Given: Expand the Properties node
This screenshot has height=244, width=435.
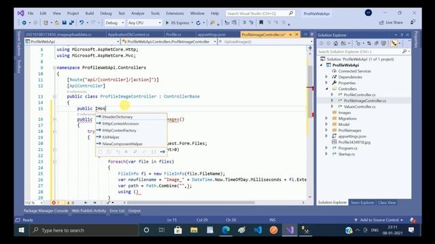Looking at the screenshot, I should (x=326, y=83).
